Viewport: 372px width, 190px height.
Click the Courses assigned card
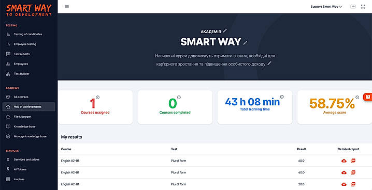[95, 107]
